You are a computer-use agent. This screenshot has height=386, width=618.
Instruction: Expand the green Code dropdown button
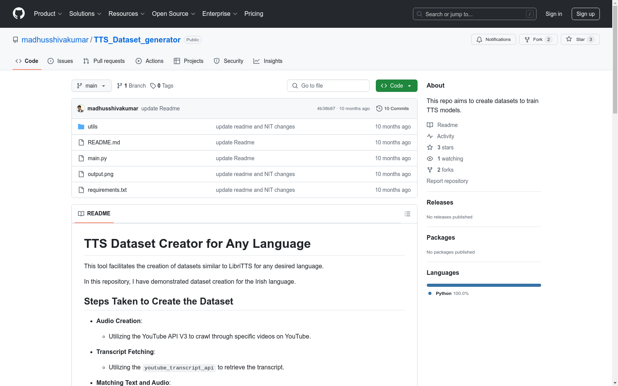coord(397,86)
